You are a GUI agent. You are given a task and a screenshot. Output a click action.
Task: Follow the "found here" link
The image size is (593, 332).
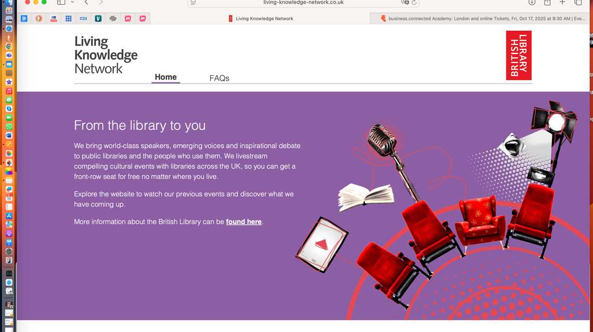click(243, 222)
